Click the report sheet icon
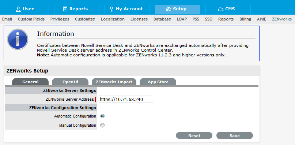The width and height of the screenshot is (295, 145). pyautogui.click(x=65, y=9)
